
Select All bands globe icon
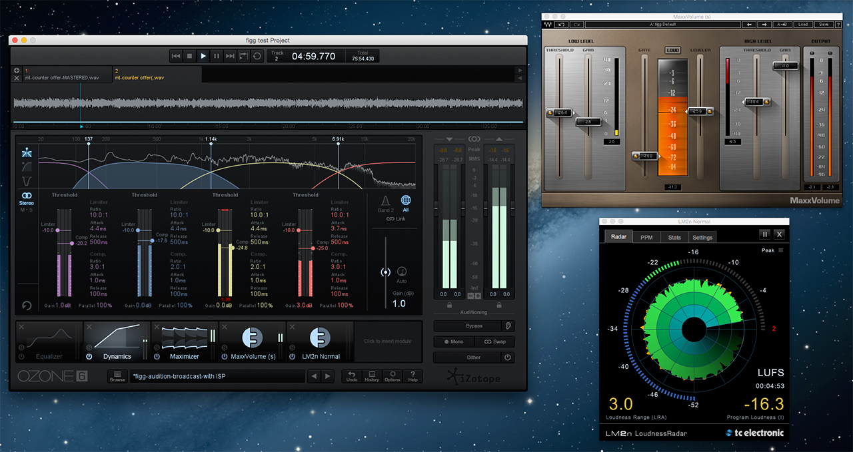(x=406, y=204)
